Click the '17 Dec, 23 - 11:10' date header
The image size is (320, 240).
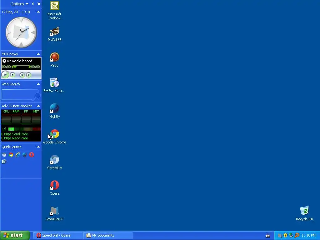(16, 12)
